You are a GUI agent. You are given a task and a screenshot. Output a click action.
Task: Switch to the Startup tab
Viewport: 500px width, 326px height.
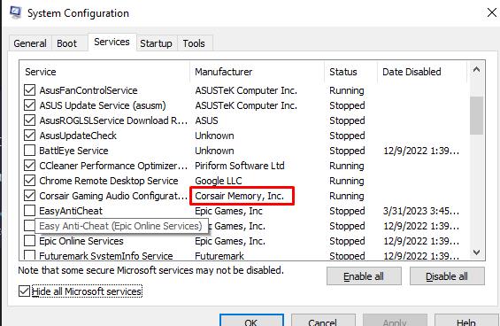pos(156,43)
